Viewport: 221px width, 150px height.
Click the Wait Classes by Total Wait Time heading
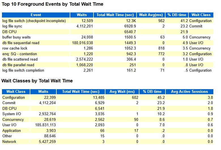click(x=37, y=81)
